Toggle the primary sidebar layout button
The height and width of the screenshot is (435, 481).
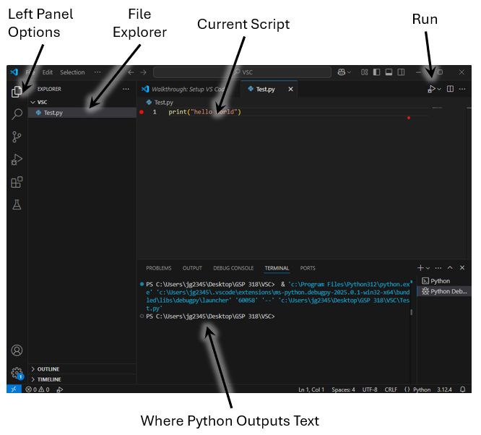click(376, 72)
